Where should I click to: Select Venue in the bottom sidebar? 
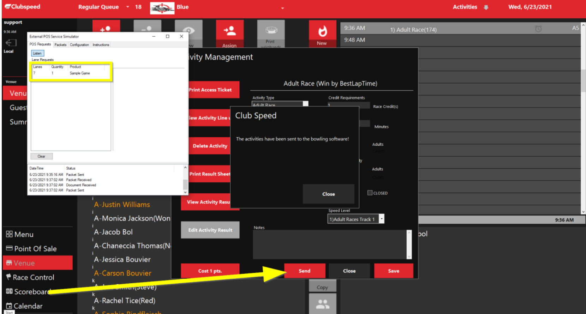[37, 263]
